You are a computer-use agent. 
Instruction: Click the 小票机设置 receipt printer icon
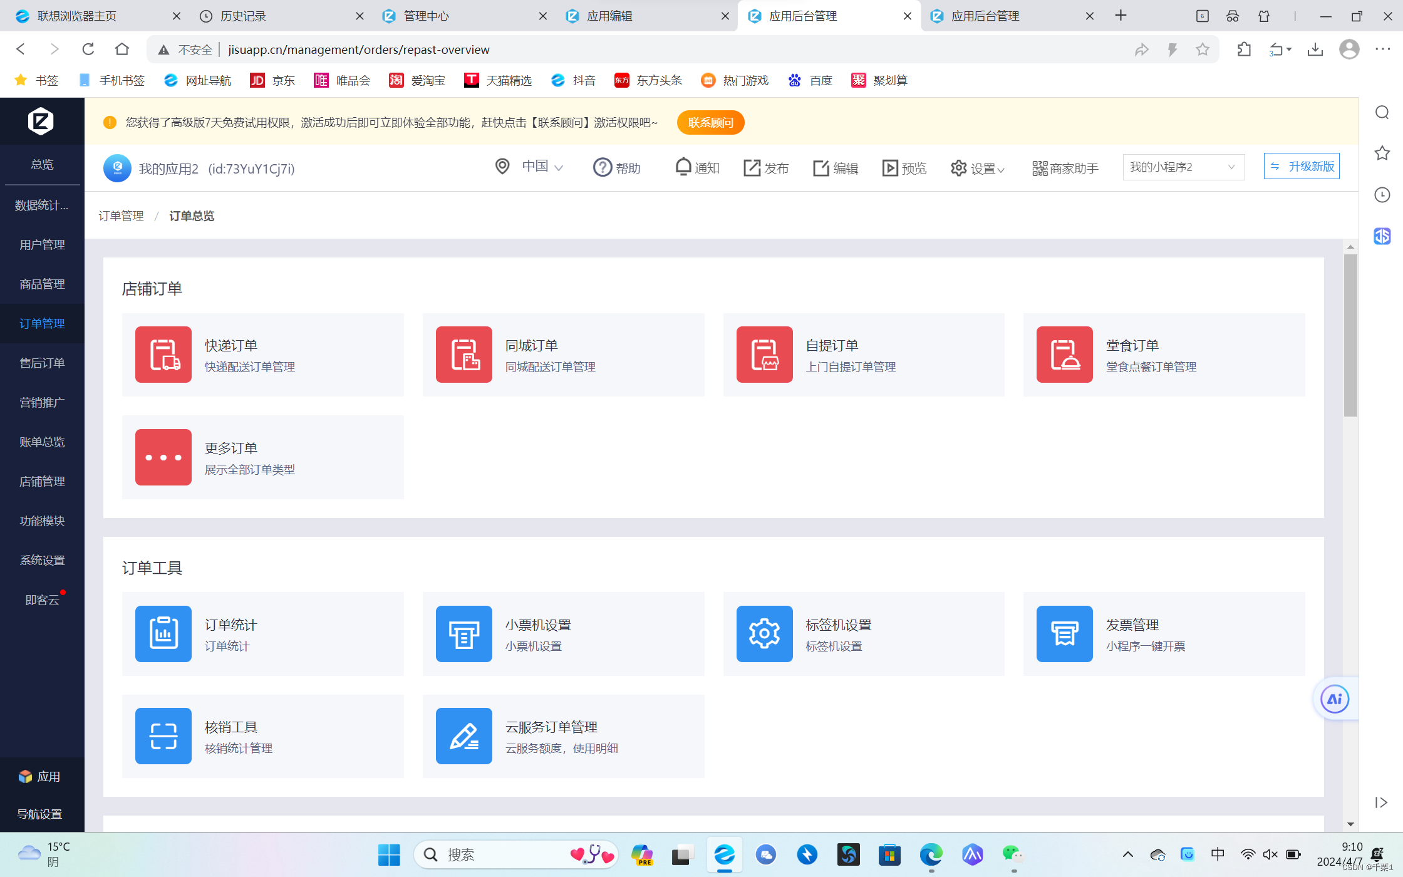[463, 633]
